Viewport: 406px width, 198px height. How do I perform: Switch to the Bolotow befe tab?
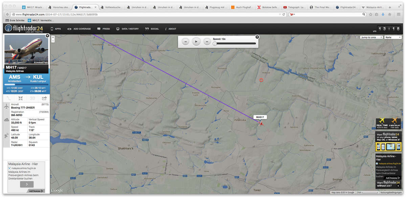click(268, 7)
